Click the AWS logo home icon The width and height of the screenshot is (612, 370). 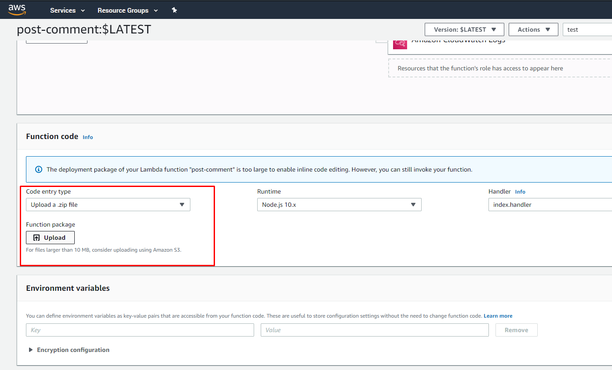(17, 9)
